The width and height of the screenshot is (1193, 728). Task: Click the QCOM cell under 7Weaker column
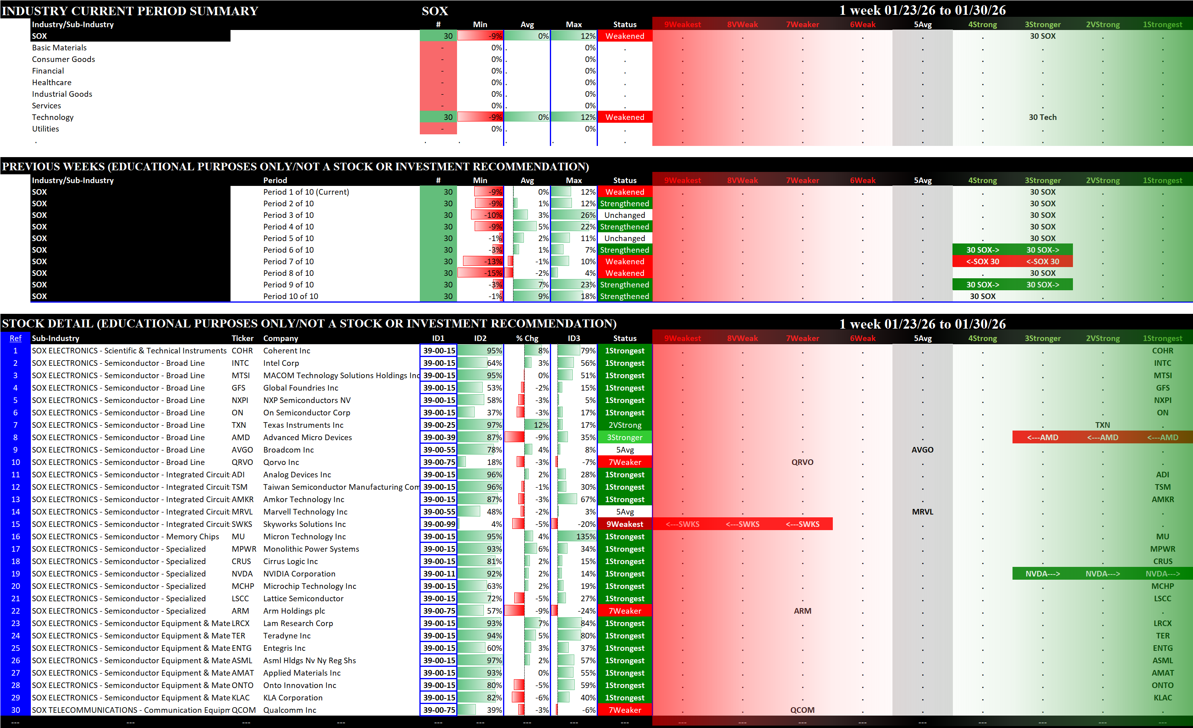click(x=802, y=710)
